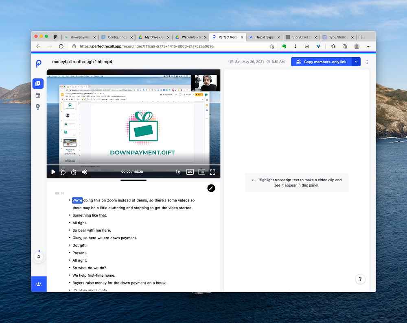The width and height of the screenshot is (407, 323).
Task: Click the webcam thumbnail in video
Action: 206,83
